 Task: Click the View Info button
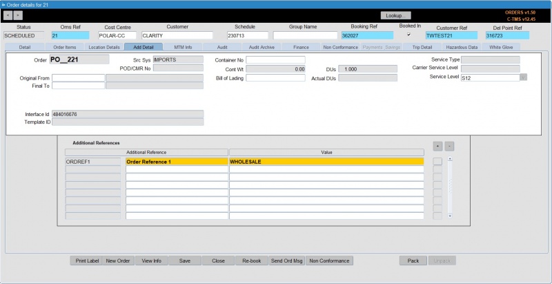[x=151, y=261]
